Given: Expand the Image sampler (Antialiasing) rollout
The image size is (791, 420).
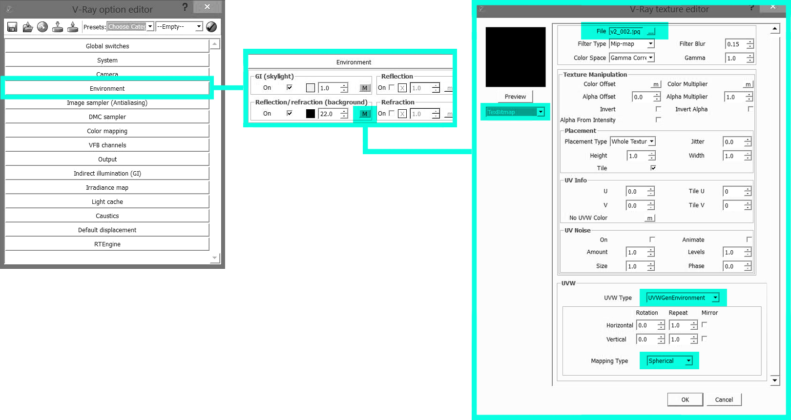Looking at the screenshot, I should [x=107, y=103].
